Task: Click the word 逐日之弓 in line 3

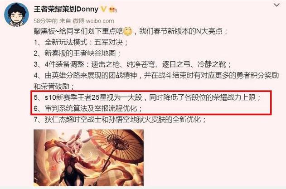Action: [176, 64]
